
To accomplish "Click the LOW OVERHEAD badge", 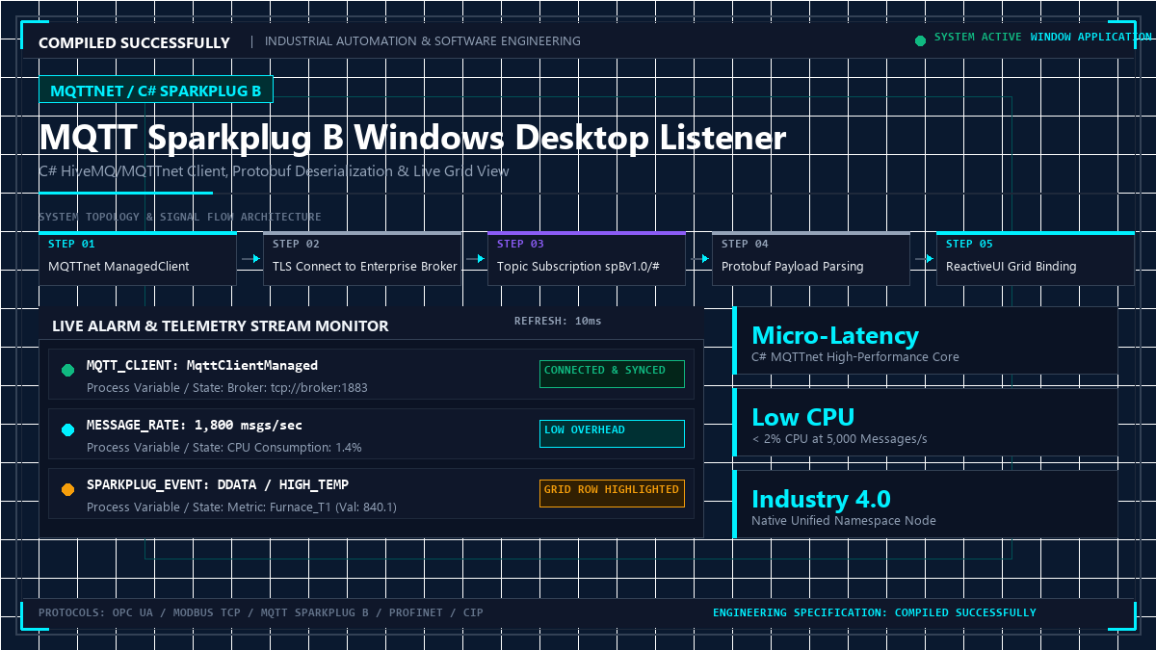I will coord(612,433).
